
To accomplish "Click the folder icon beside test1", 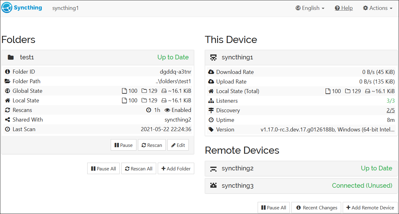I will tap(11, 57).
